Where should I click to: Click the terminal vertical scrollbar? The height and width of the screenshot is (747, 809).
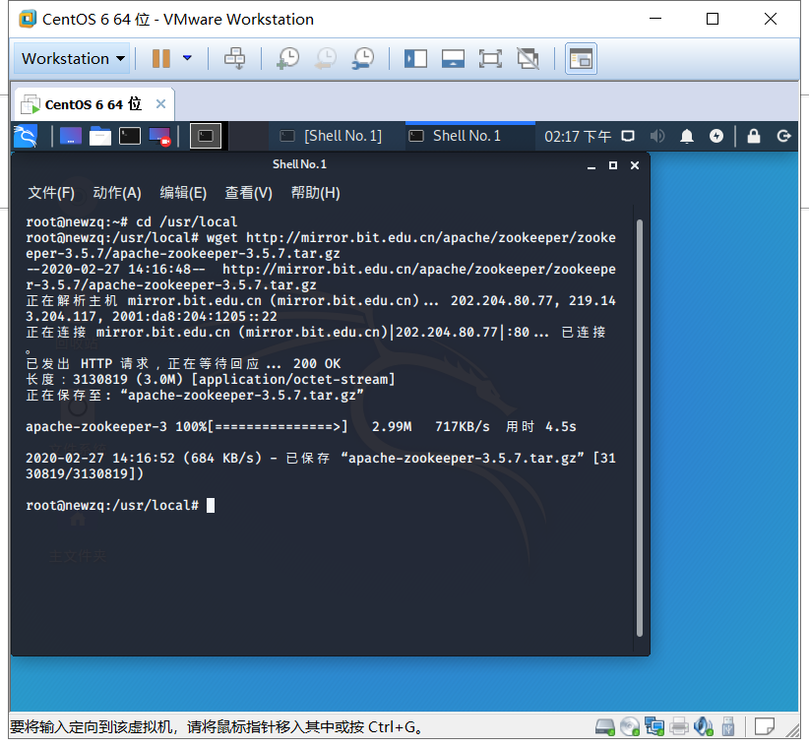click(x=640, y=428)
